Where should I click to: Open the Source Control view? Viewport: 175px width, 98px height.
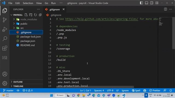[x=5, y=20]
